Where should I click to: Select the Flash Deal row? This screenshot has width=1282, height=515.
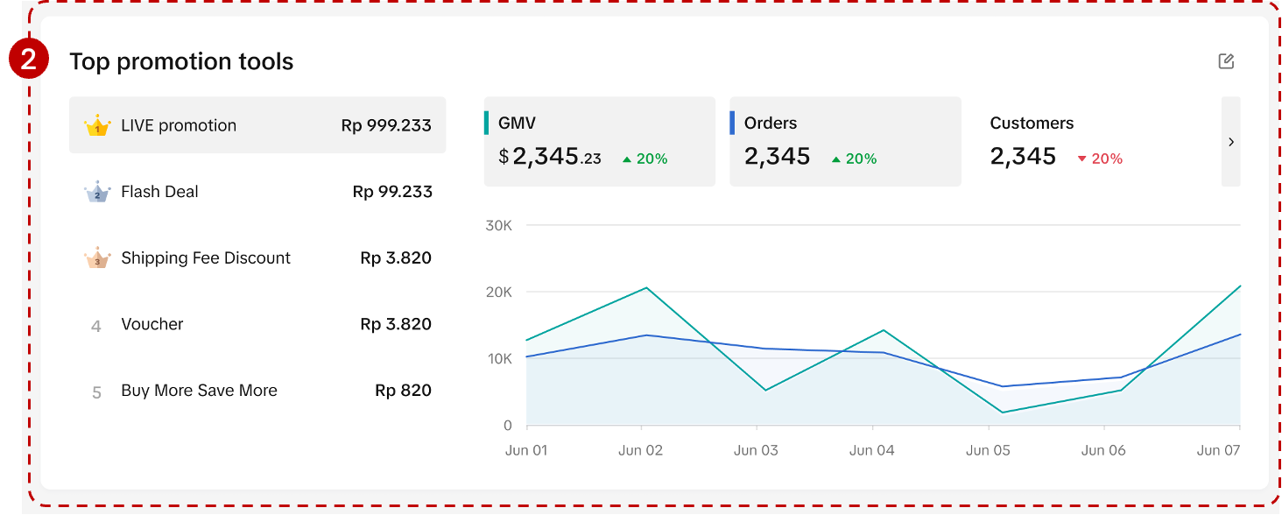point(257,192)
